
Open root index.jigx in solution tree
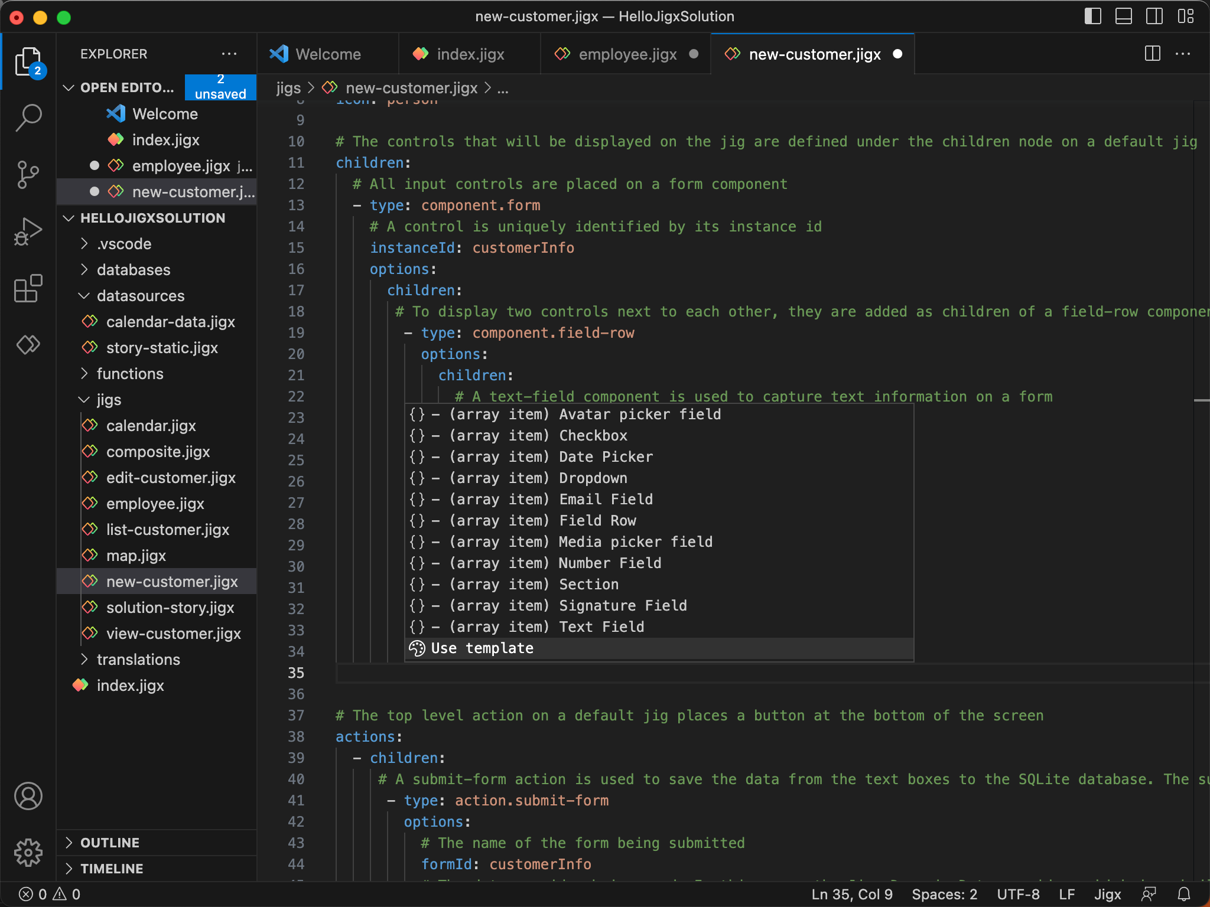(x=157, y=686)
